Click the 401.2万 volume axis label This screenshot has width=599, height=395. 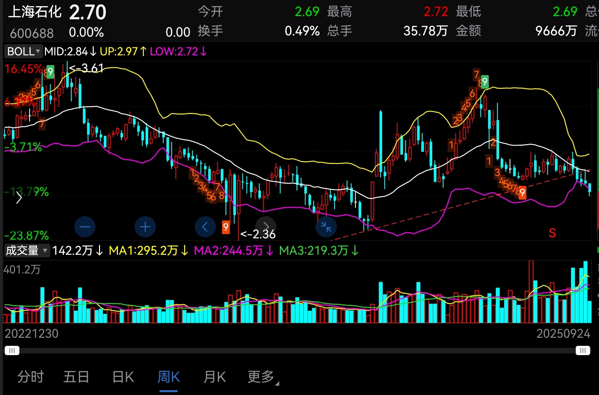point(22,270)
